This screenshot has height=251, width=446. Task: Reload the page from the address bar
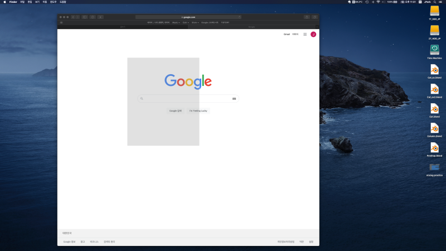point(240,17)
